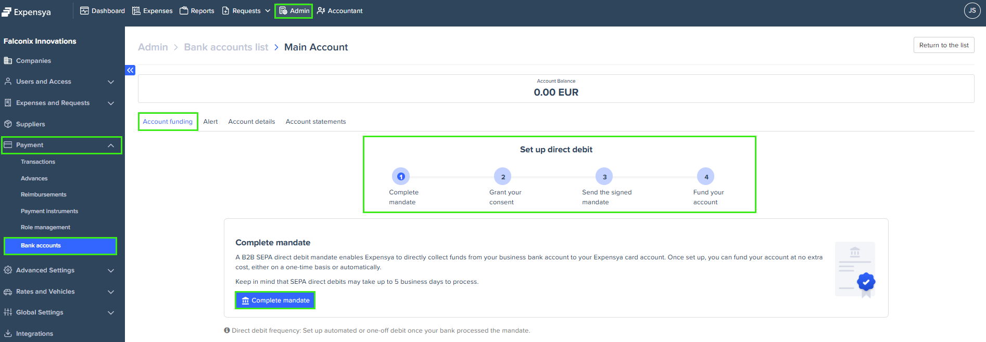This screenshot has width=986, height=342.
Task: Open Integrations in the sidebar
Action: (34, 334)
